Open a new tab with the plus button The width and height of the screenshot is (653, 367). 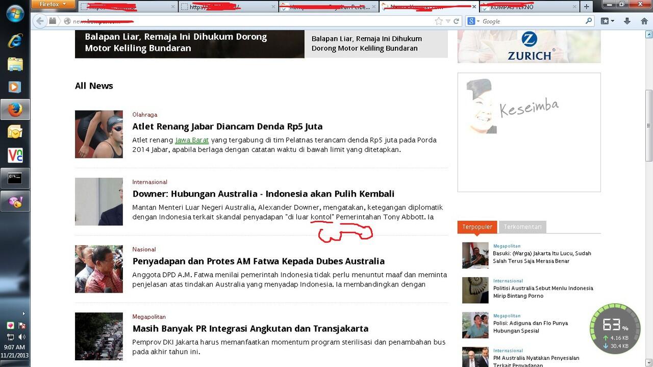(x=585, y=7)
